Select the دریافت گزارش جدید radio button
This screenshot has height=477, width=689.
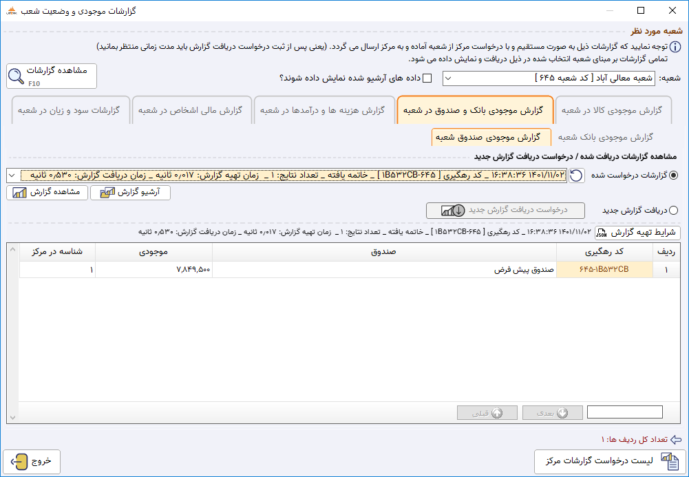pyautogui.click(x=673, y=211)
